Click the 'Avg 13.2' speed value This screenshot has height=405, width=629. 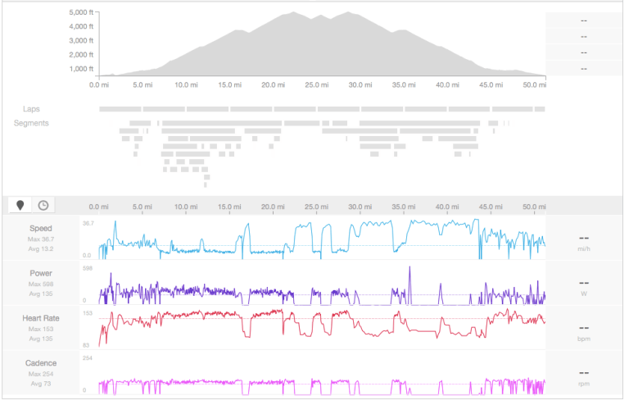(x=40, y=249)
